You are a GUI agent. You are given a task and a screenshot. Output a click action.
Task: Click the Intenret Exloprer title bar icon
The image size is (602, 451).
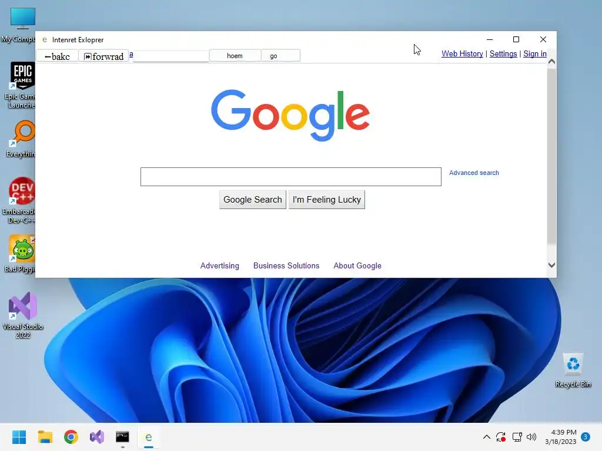coord(45,39)
